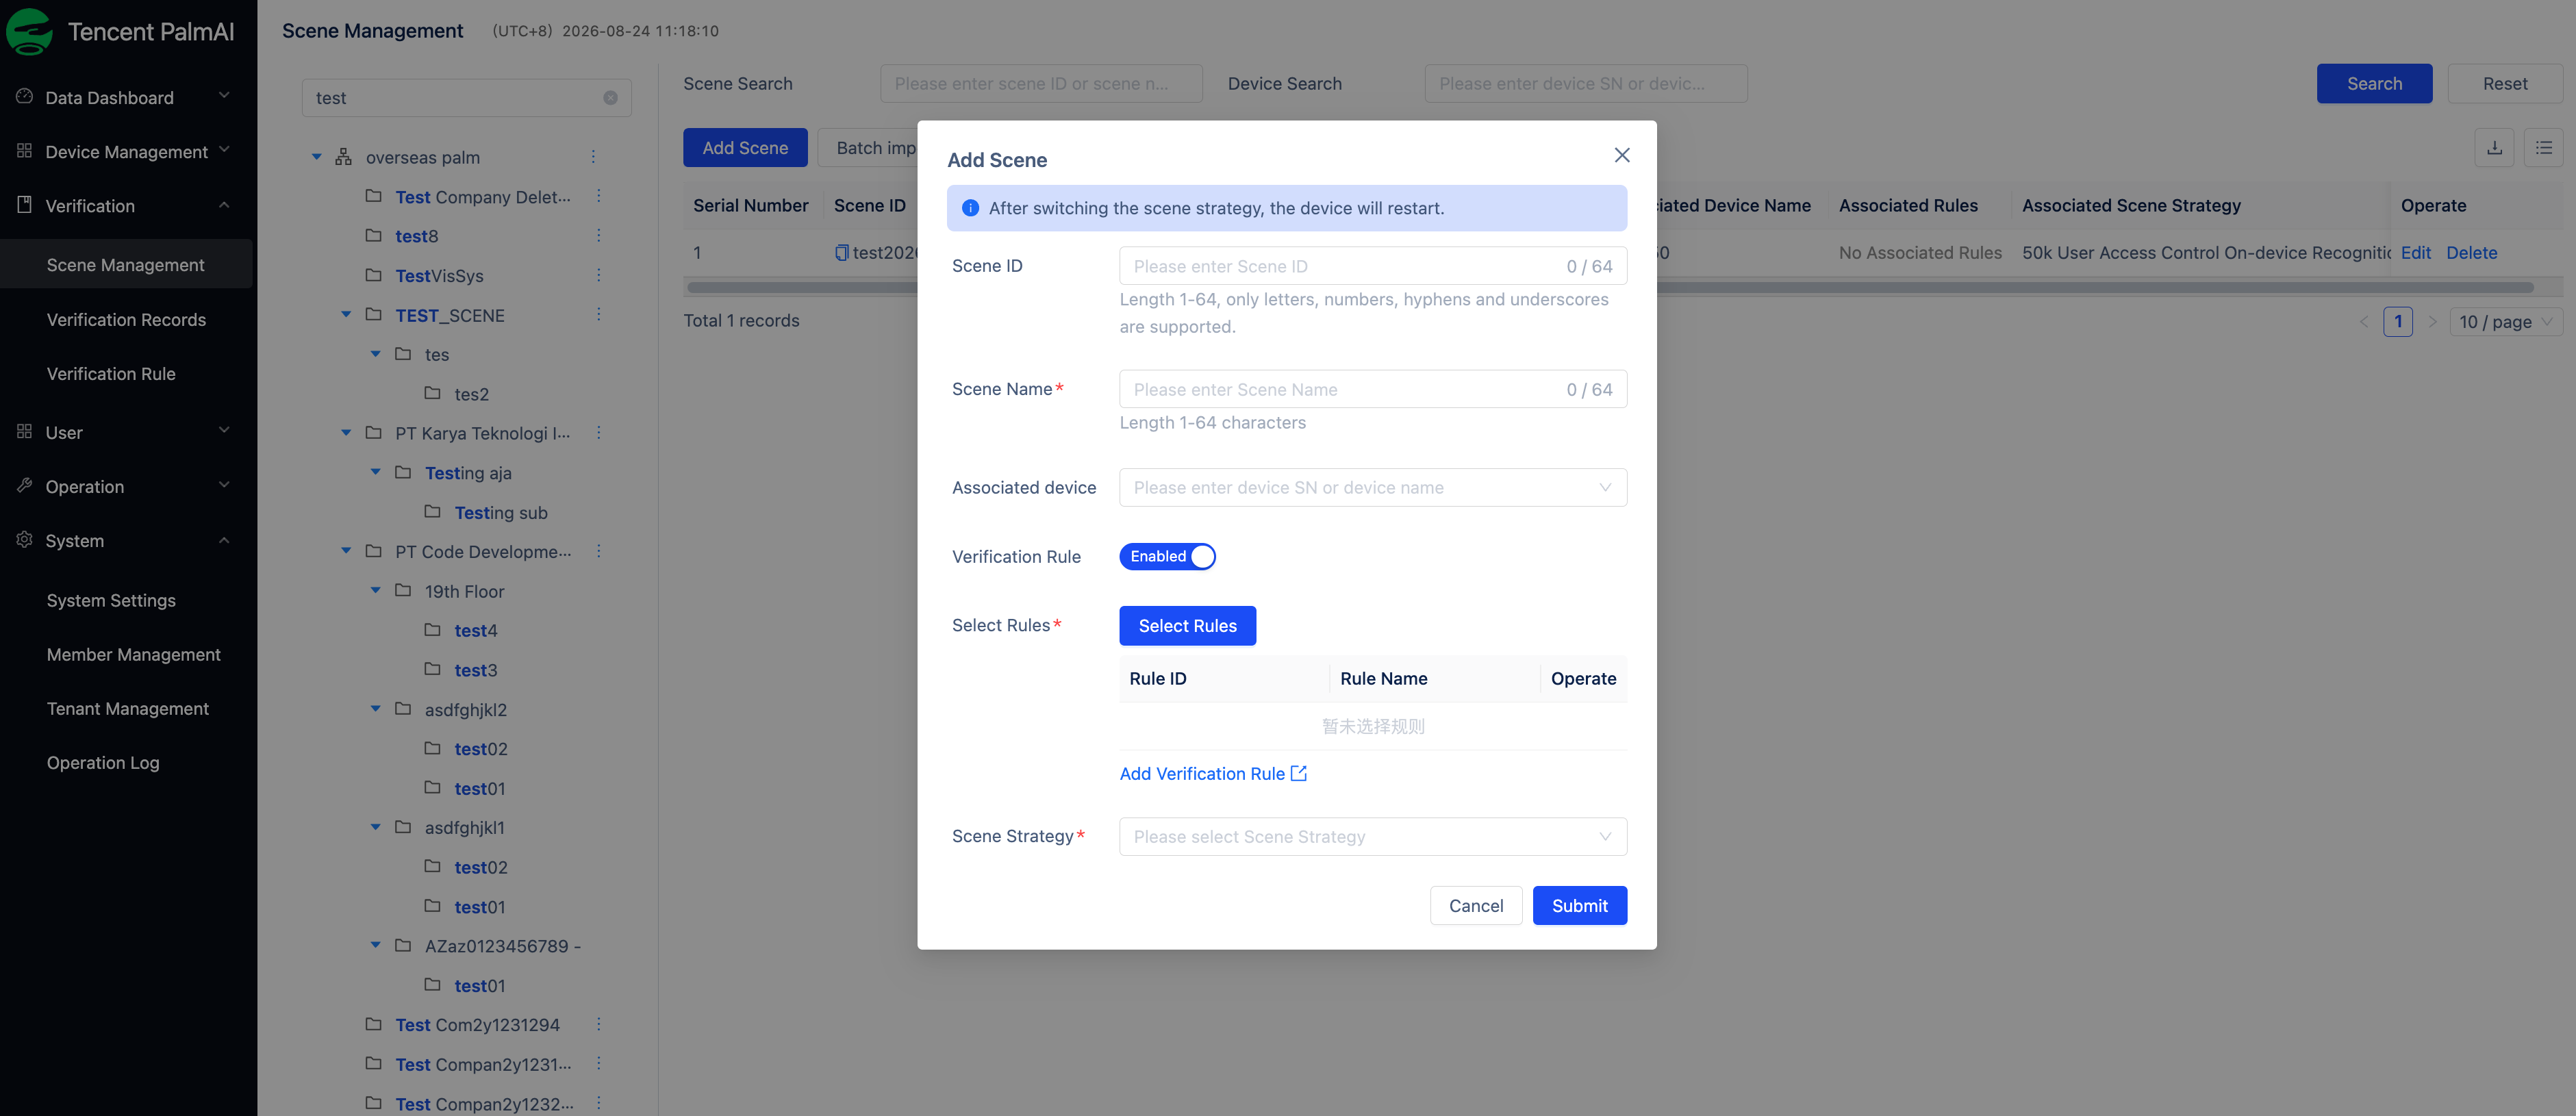
Task: Expand the Device Management menu
Action: [x=126, y=152]
